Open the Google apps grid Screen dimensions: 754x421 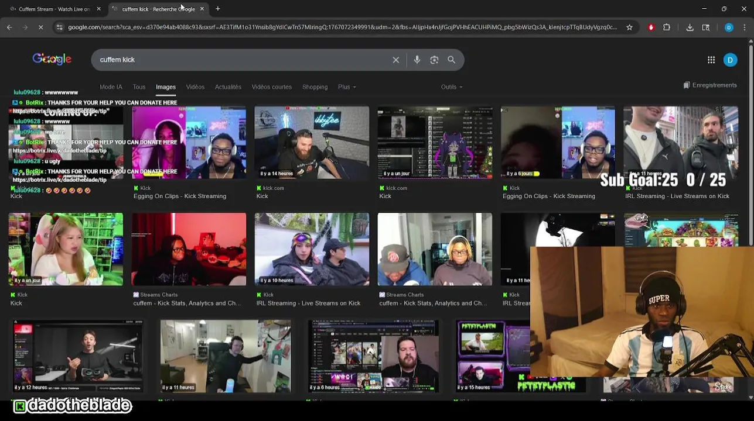[711, 60]
